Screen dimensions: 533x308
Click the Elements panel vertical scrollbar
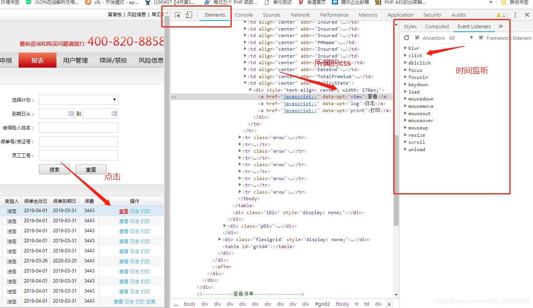(396, 180)
